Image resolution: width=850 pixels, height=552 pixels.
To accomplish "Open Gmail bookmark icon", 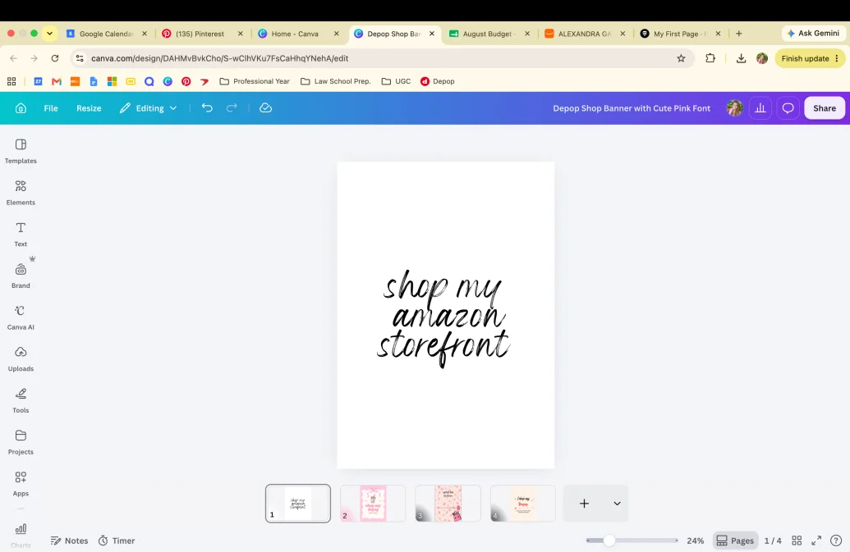I will click(x=57, y=81).
